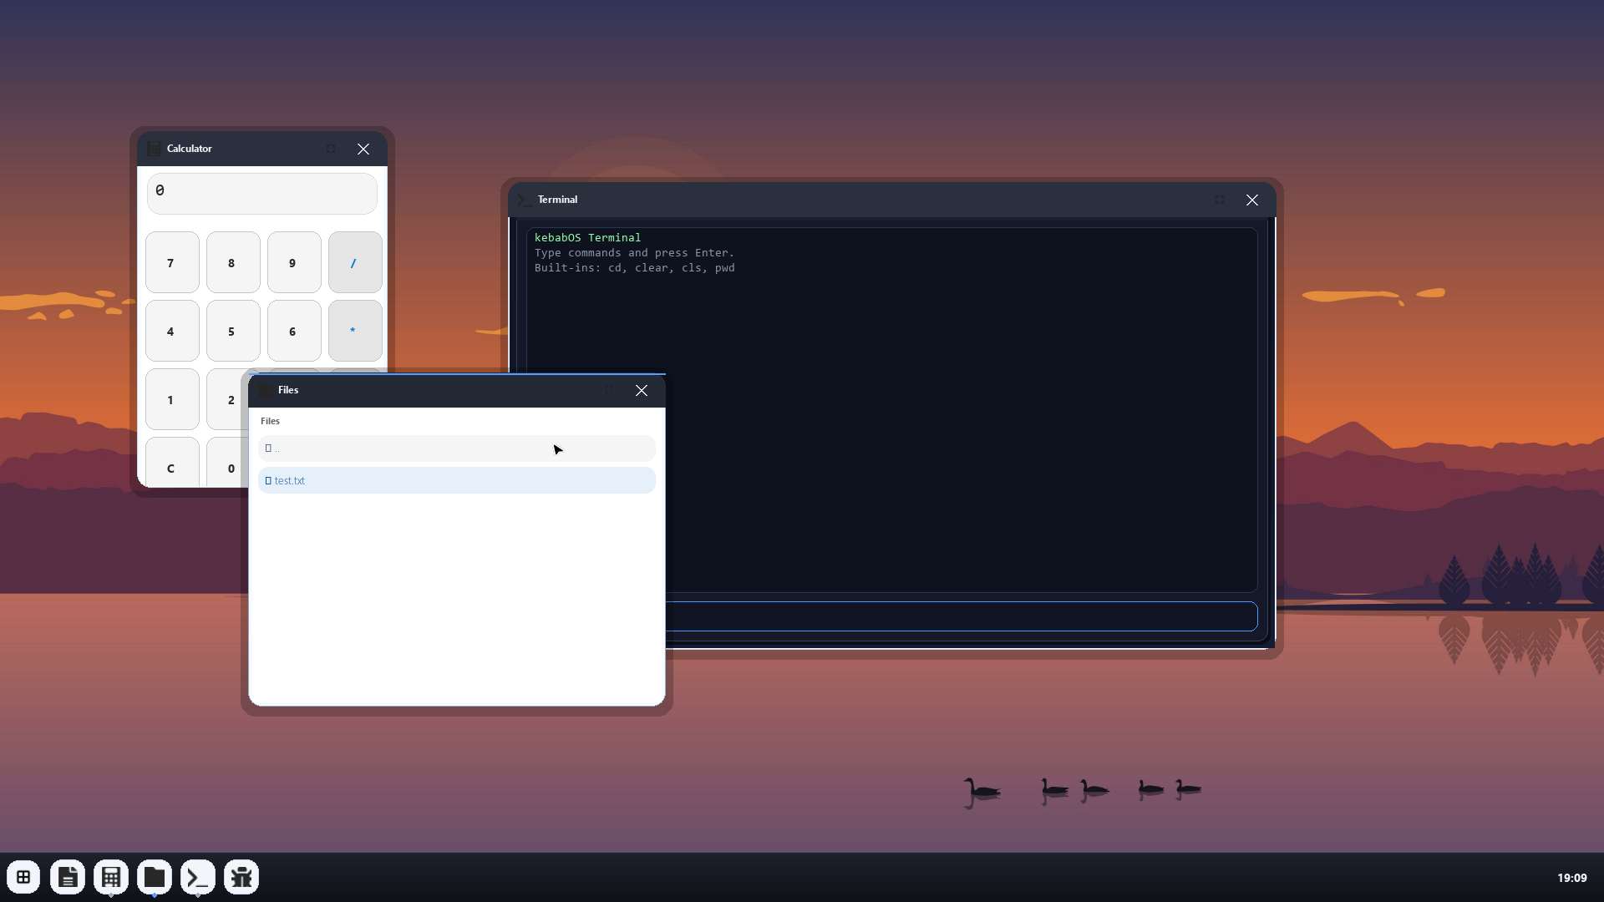The height and width of the screenshot is (902, 1604).
Task: Click the 19:09 clock in taskbar
Action: [x=1571, y=878]
